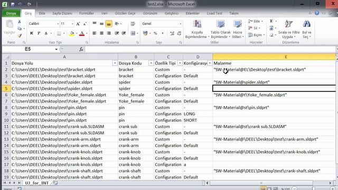Click the accounting currency format icon
The width and height of the screenshot is (338, 190).
[x=145, y=33]
